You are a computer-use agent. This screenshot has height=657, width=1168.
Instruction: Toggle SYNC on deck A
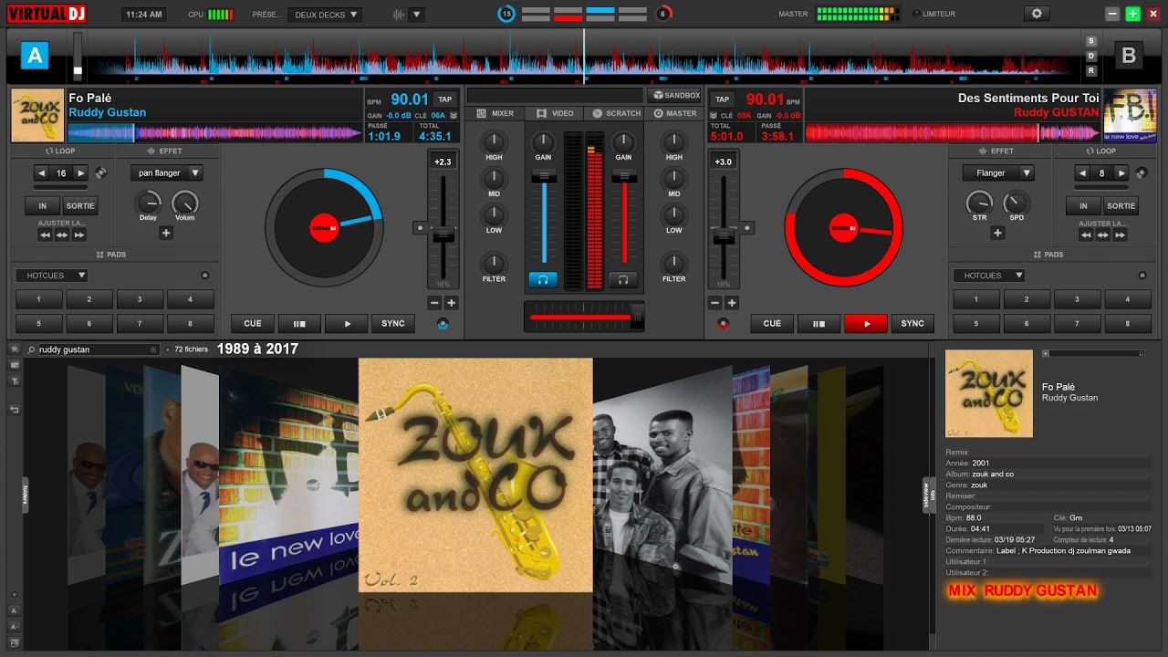pos(393,324)
